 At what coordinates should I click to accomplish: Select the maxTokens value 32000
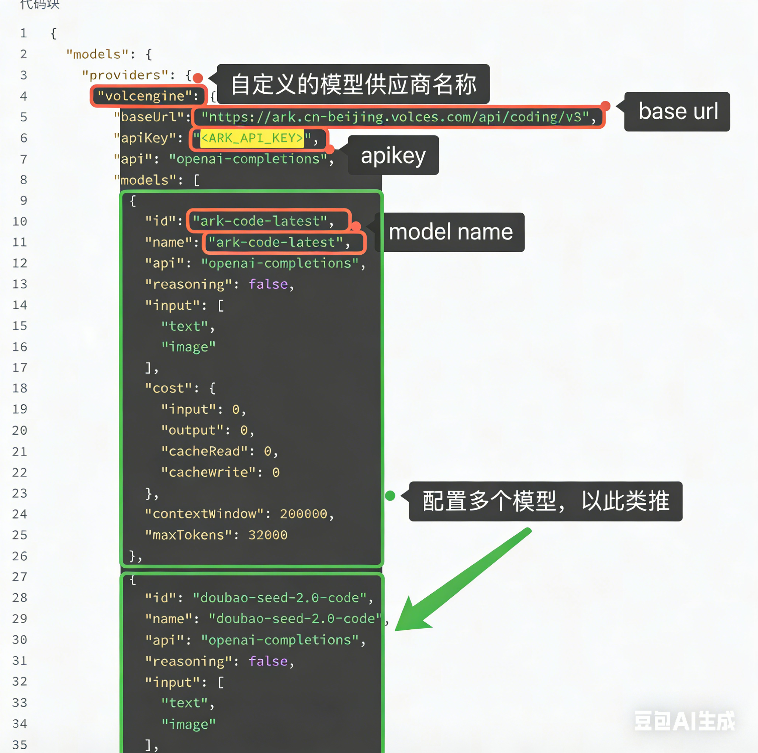(268, 535)
